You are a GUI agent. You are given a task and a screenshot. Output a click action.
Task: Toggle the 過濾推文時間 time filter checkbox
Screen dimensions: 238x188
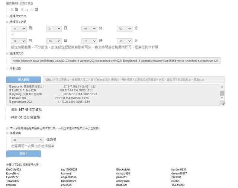point(7,22)
